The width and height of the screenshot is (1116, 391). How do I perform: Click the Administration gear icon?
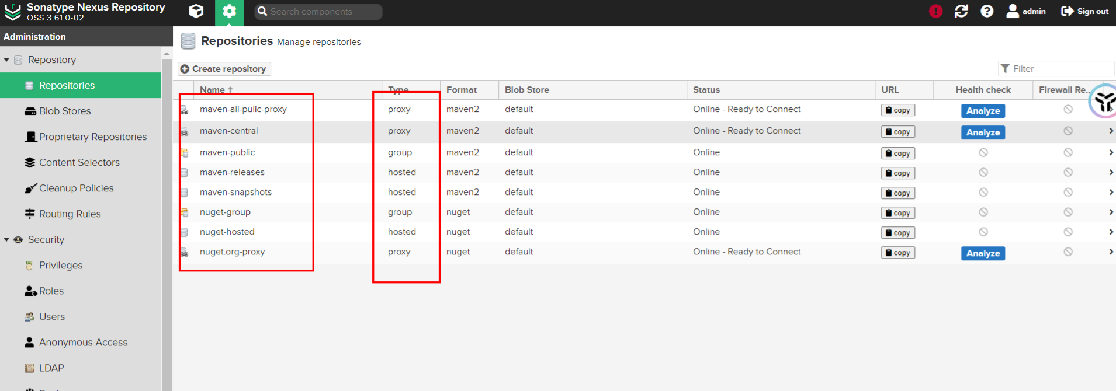[229, 12]
